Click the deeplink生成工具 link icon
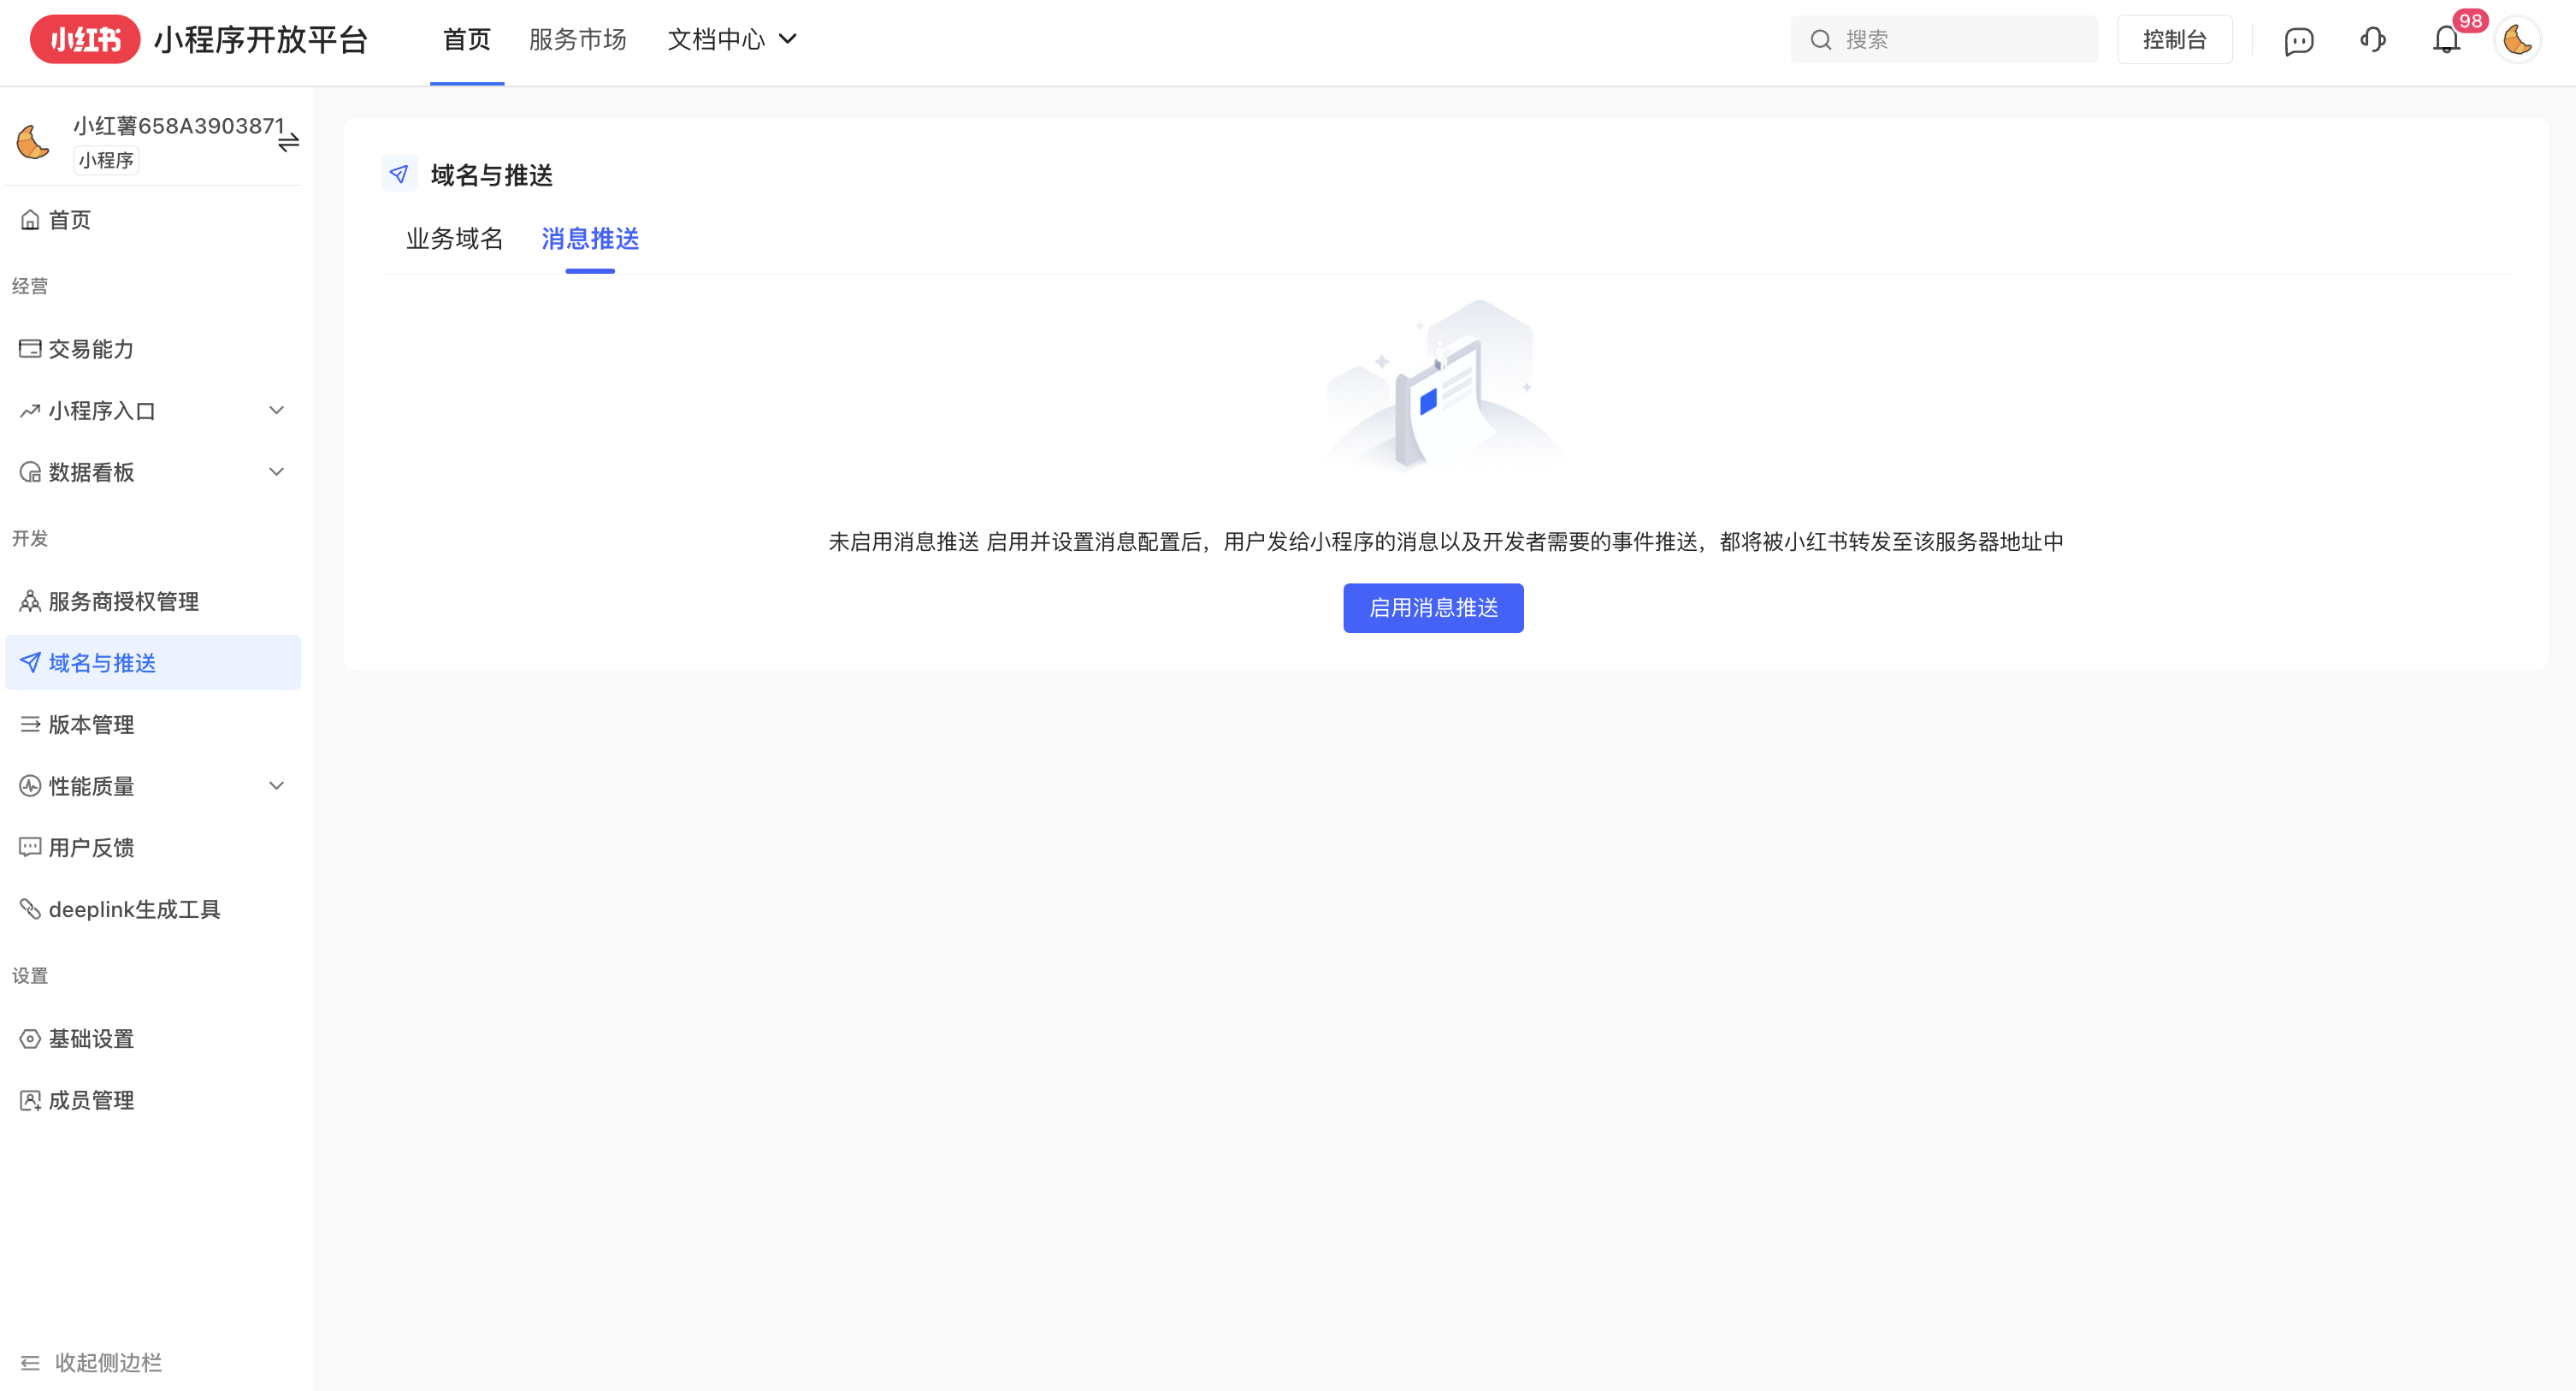Screen dimensions: 2576x1391 click(30, 908)
